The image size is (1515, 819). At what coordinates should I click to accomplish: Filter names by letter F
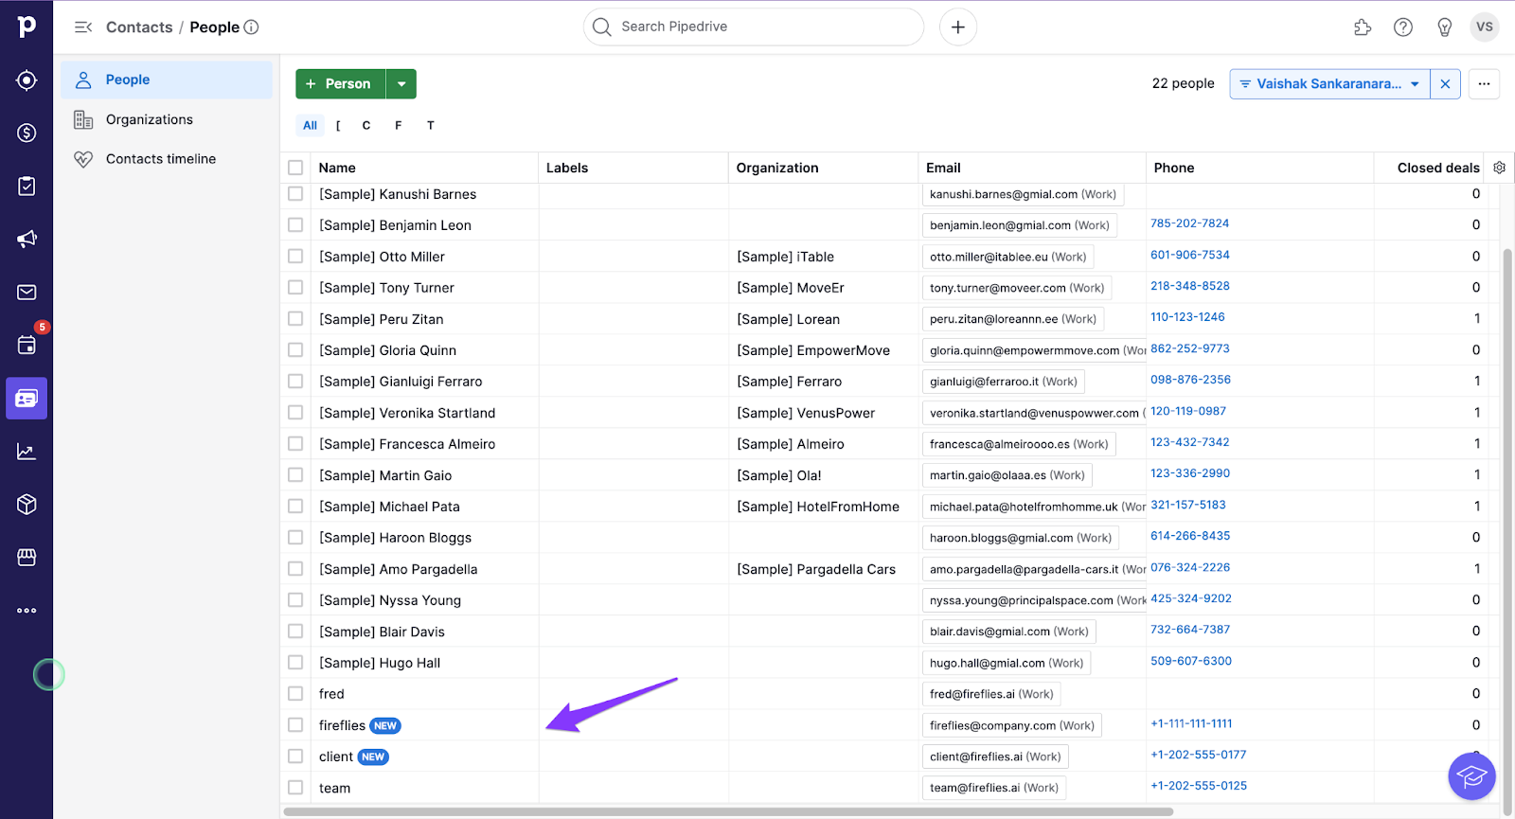pos(399,125)
